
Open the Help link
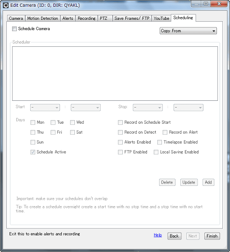point(158,235)
